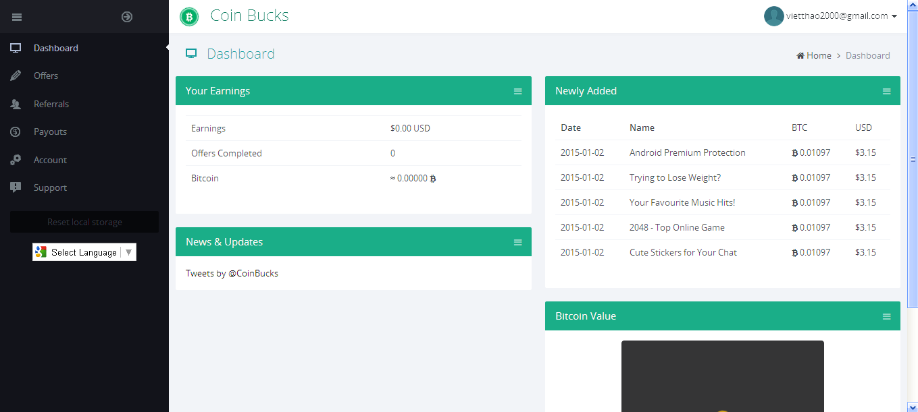Image resolution: width=918 pixels, height=412 pixels.
Task: Click the user avatar picture
Action: [773, 16]
